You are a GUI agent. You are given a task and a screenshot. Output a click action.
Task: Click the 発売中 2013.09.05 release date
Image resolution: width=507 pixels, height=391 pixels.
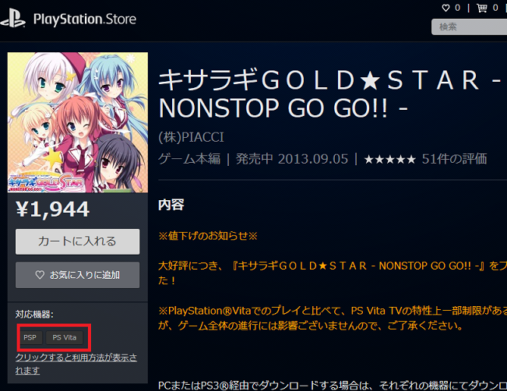click(292, 159)
